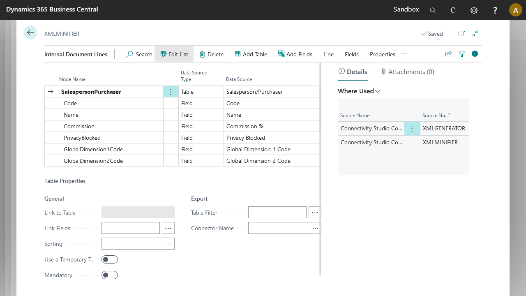
Task: Click the Data Source Type column header
Action: coord(194,76)
